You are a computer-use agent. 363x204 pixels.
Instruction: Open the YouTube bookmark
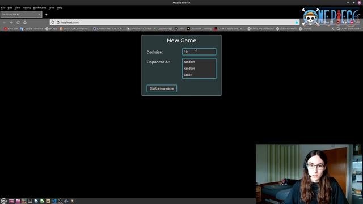(11, 29)
